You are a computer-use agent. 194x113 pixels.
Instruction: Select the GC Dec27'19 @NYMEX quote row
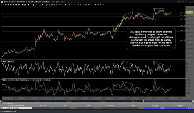(97, 108)
